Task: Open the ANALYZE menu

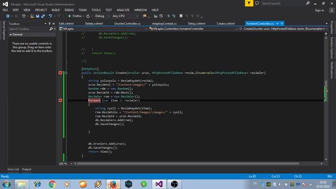Action: pyautogui.click(x=123, y=10)
